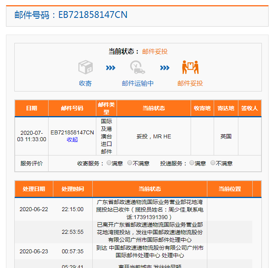The width and height of the screenshot is (271, 268).
Task: Click the 收寄 step label
Action: [x=86, y=84]
